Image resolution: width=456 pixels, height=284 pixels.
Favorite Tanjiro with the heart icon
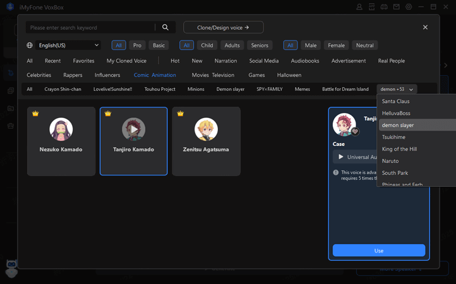click(355, 131)
